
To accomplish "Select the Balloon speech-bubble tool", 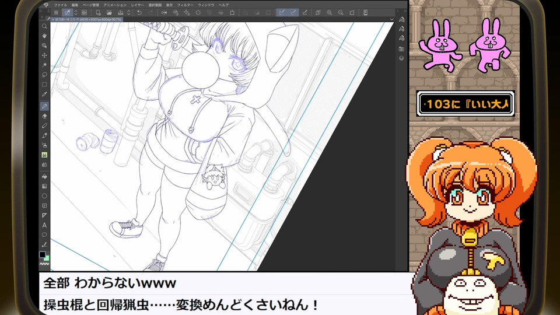I will (44, 235).
